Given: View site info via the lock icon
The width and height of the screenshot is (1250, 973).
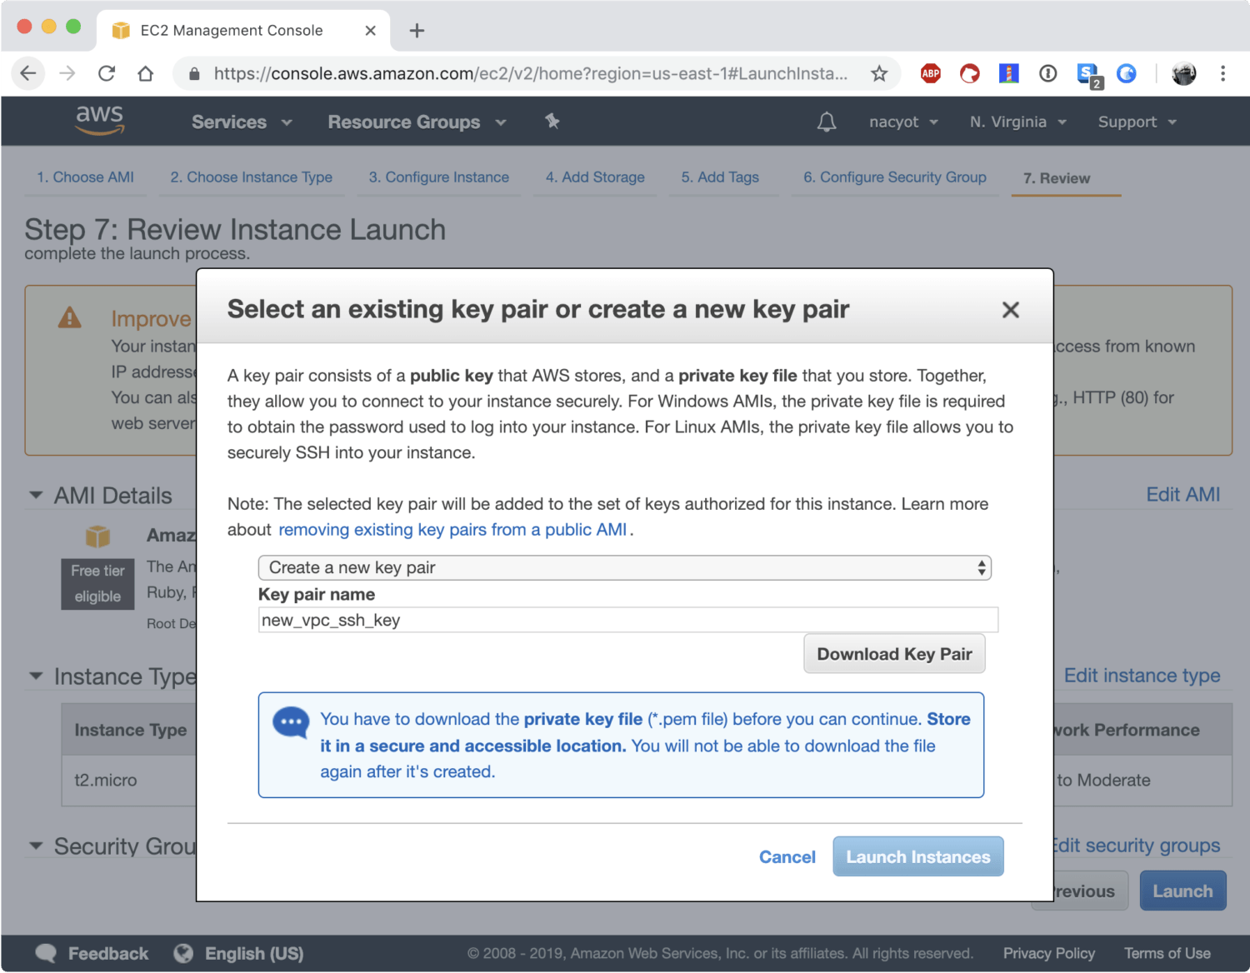Looking at the screenshot, I should tap(194, 73).
